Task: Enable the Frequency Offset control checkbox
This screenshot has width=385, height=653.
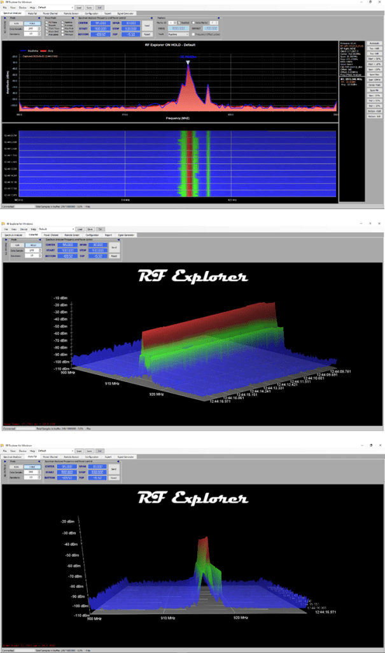Action: 194,34
